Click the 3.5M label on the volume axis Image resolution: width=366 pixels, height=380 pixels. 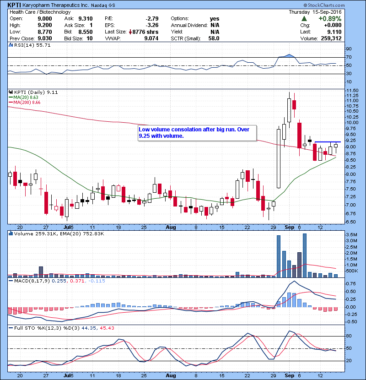coord(352,235)
